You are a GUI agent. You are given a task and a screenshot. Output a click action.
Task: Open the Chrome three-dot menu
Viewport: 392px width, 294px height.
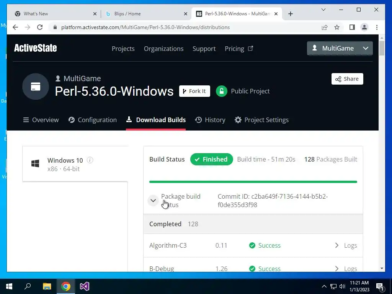tap(377, 27)
